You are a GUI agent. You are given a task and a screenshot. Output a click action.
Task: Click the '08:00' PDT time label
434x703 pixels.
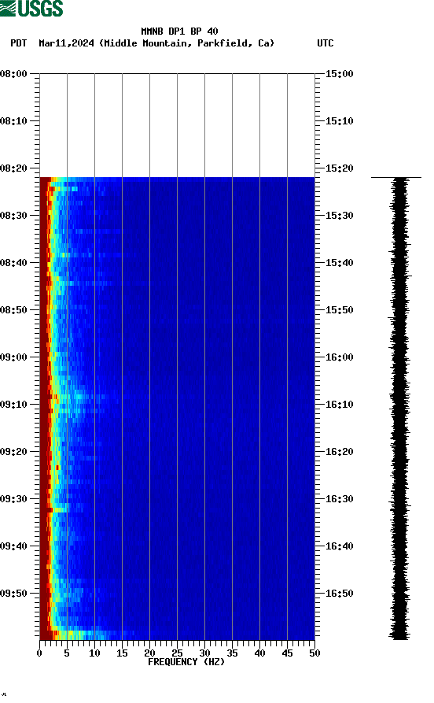pos(13,73)
